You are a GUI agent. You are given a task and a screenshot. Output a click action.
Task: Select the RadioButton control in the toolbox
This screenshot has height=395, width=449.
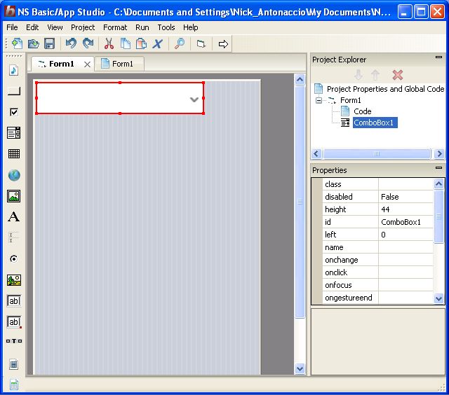coord(14,259)
